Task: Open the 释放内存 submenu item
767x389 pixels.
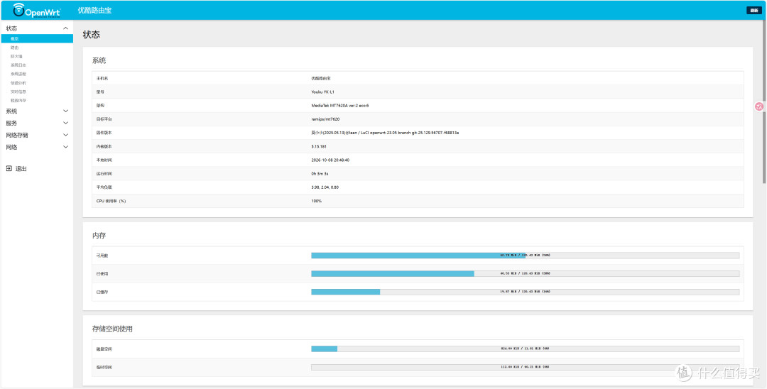Action: [18, 100]
